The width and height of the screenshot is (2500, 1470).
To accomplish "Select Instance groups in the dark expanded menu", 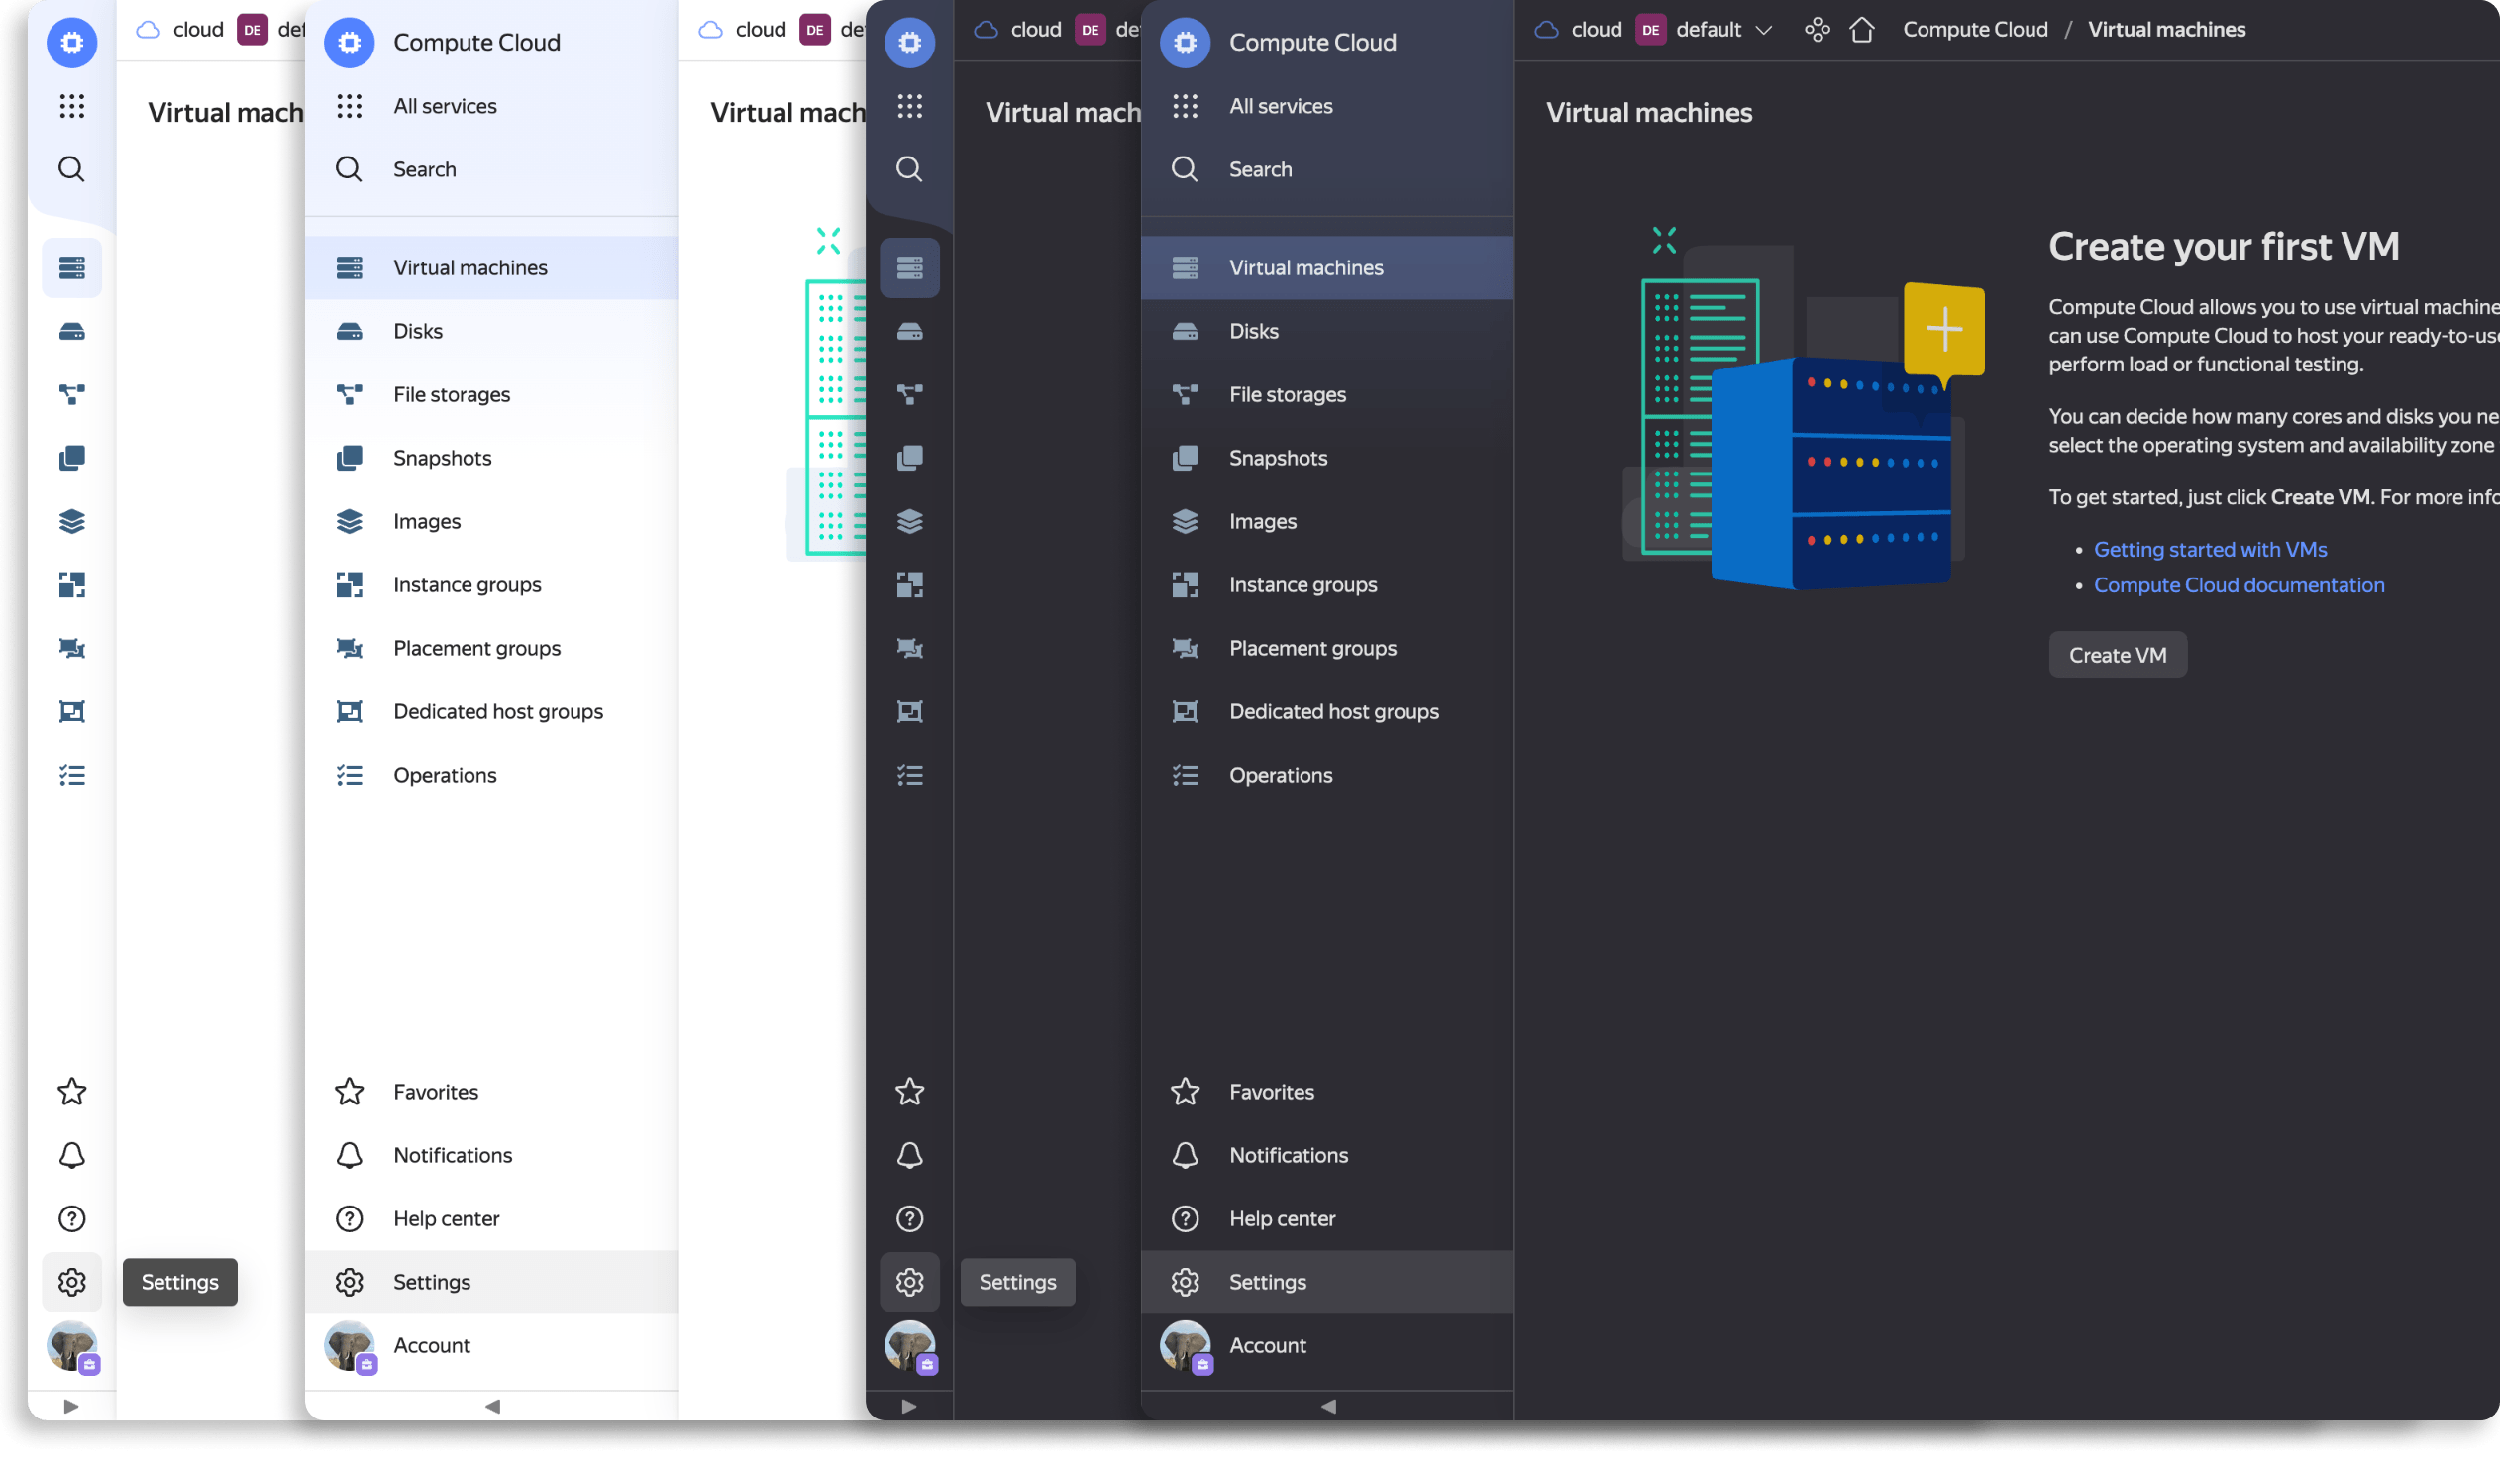I will (1302, 585).
